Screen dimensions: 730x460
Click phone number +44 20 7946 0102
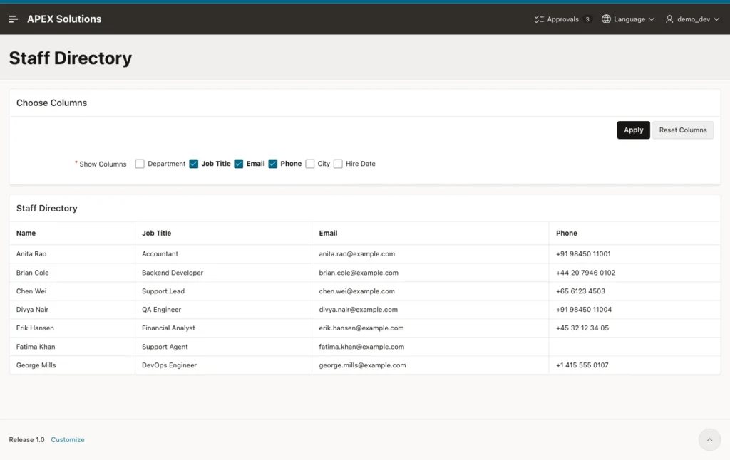pyautogui.click(x=585, y=273)
